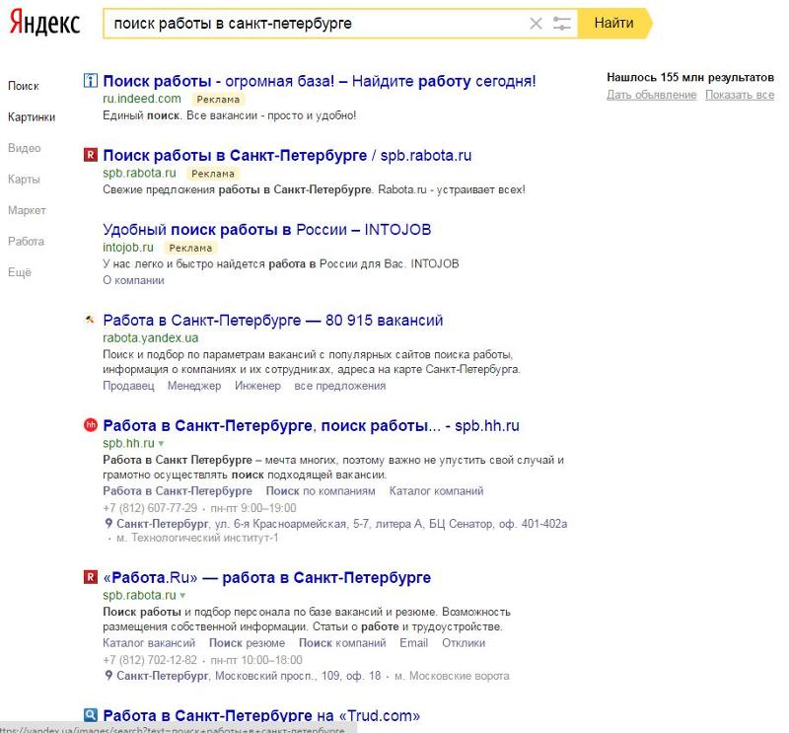Image resolution: width=789 pixels, height=733 pixels.
Task: Expand the Ещё sidebar menu
Action: pos(20,272)
